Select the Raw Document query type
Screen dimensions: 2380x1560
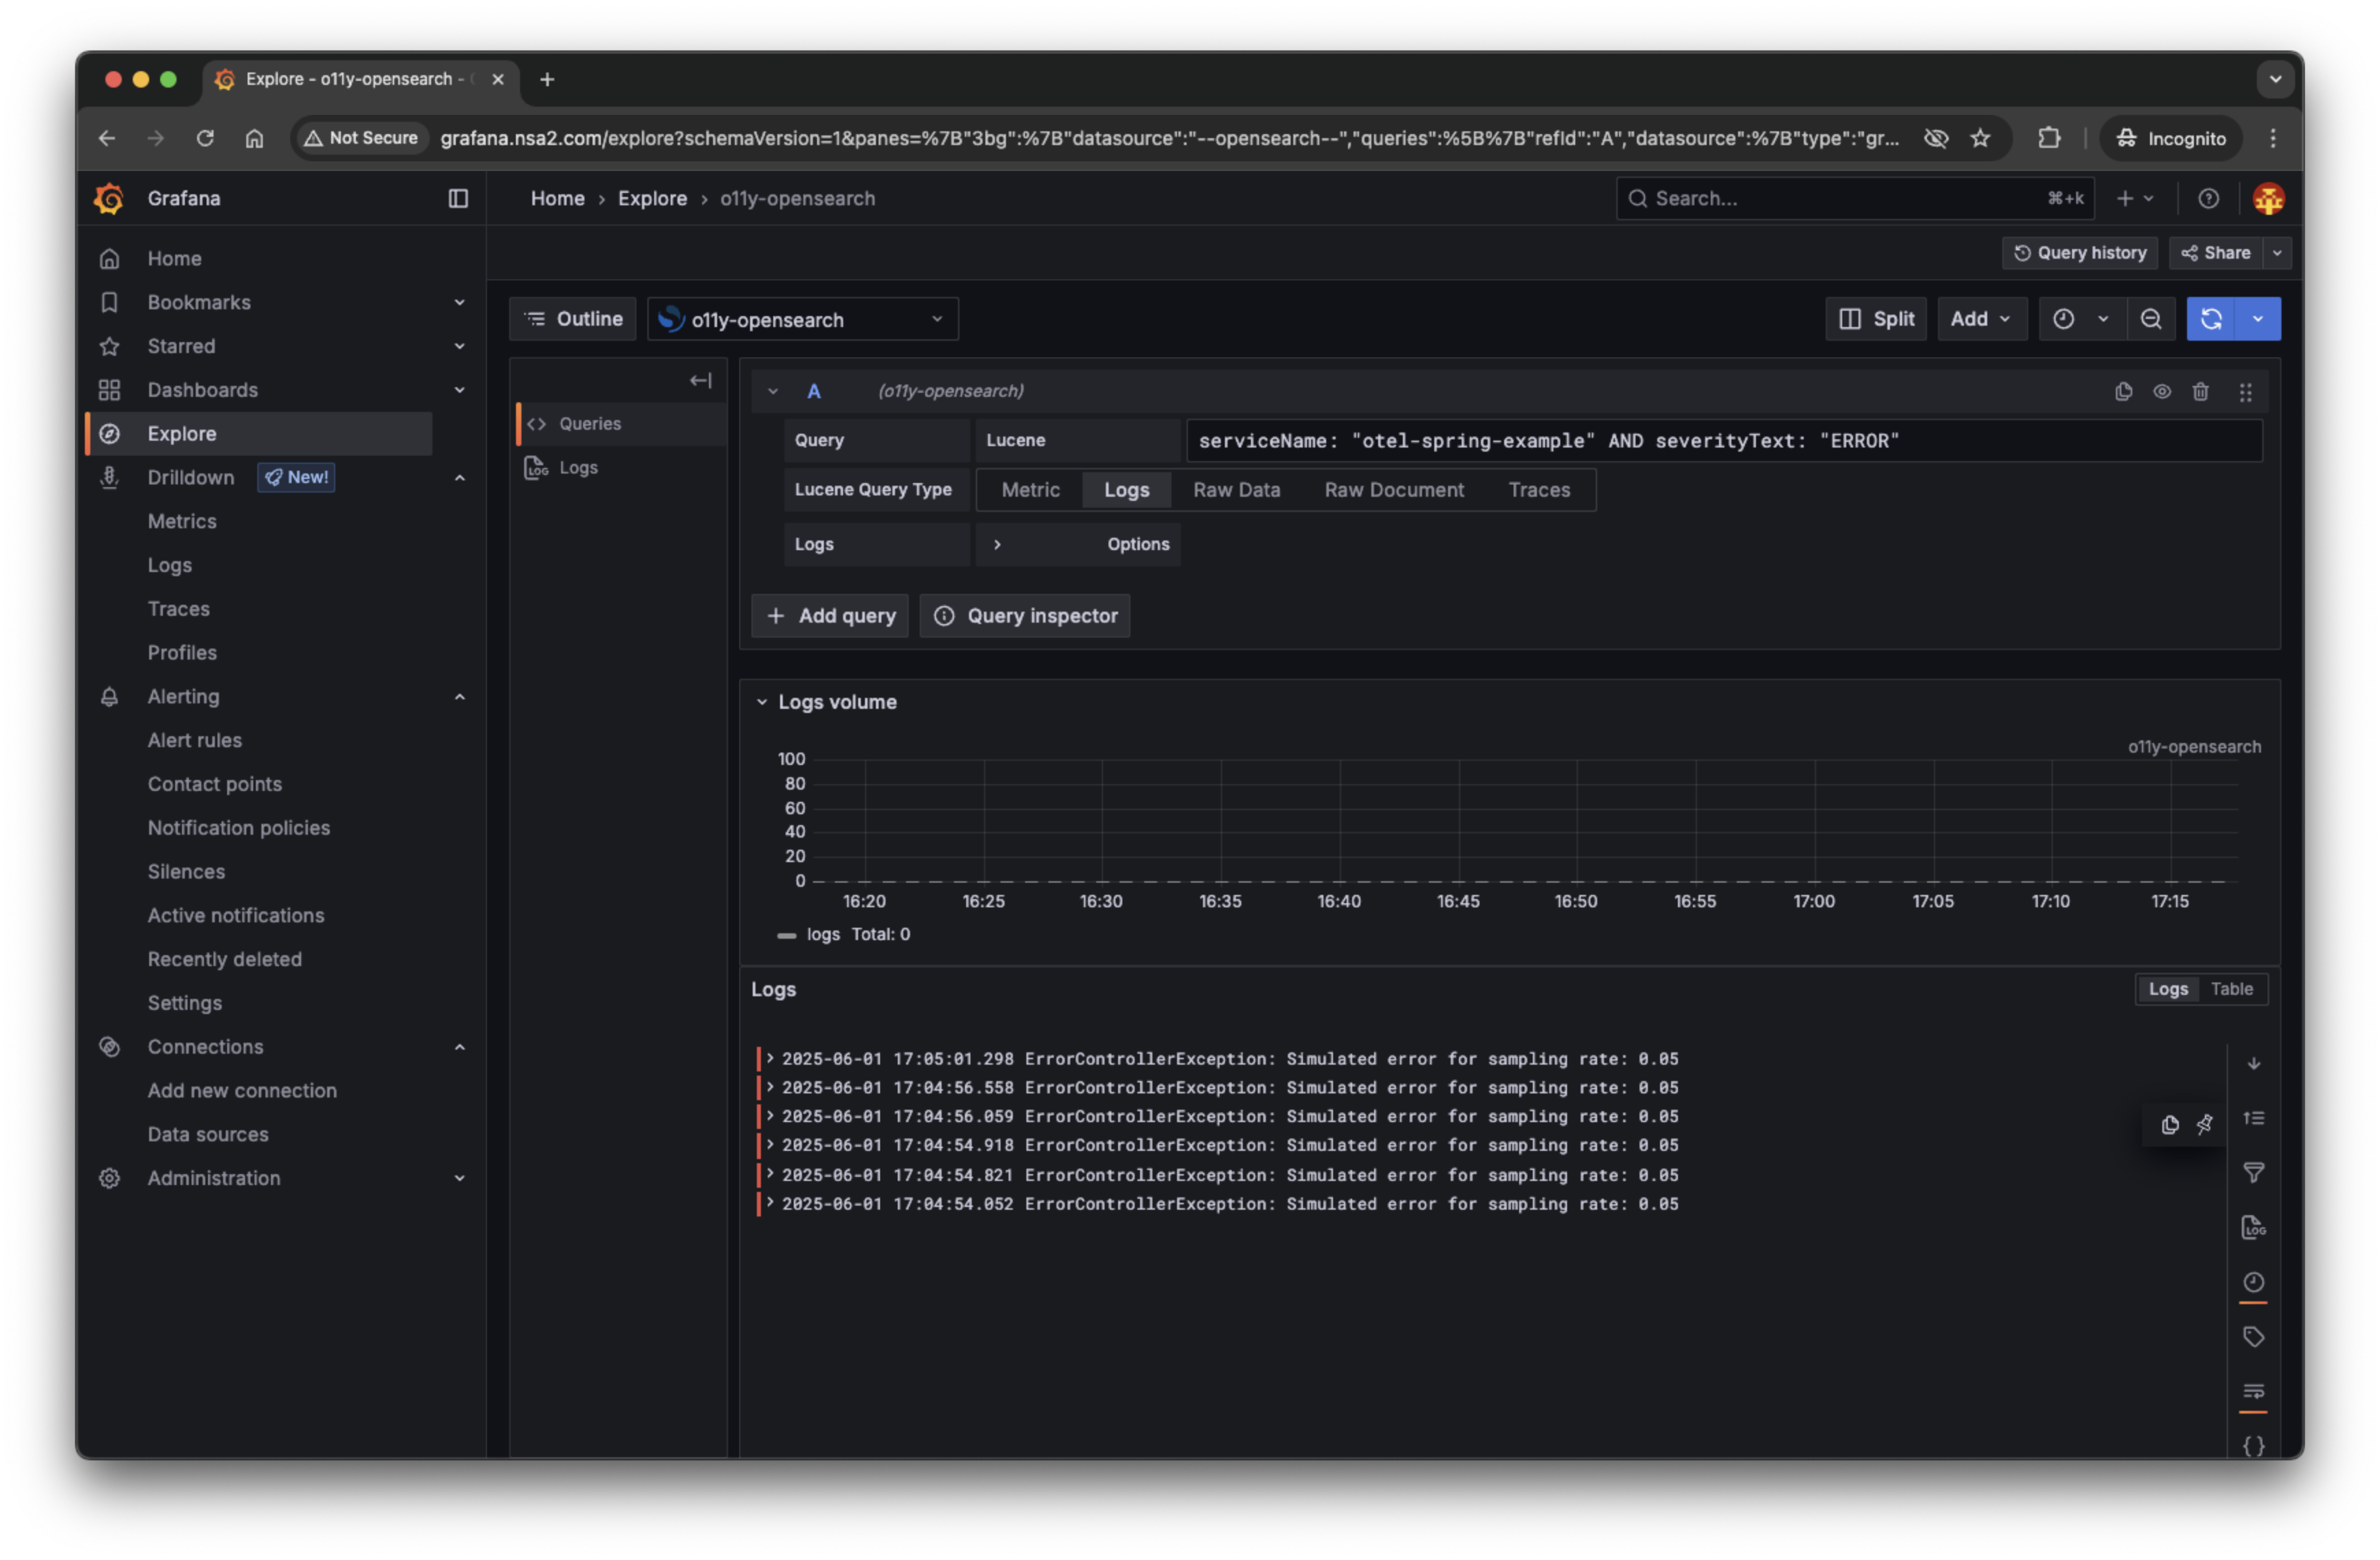coord(1393,490)
